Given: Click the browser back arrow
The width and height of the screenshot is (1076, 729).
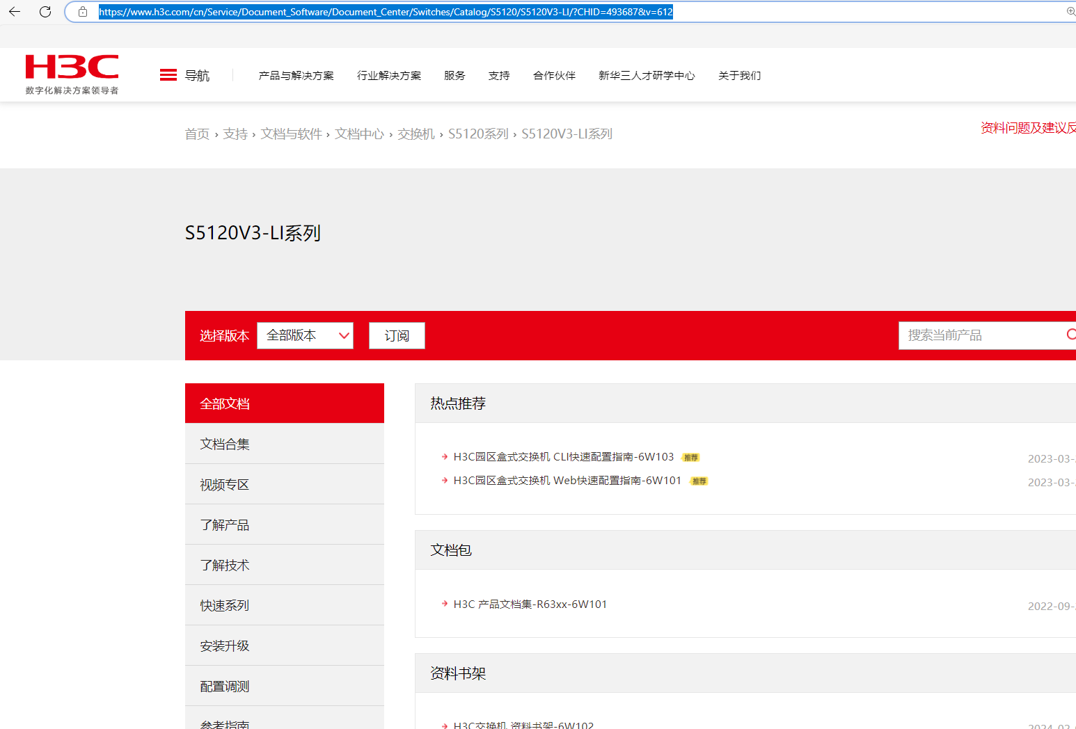Looking at the screenshot, I should [15, 12].
